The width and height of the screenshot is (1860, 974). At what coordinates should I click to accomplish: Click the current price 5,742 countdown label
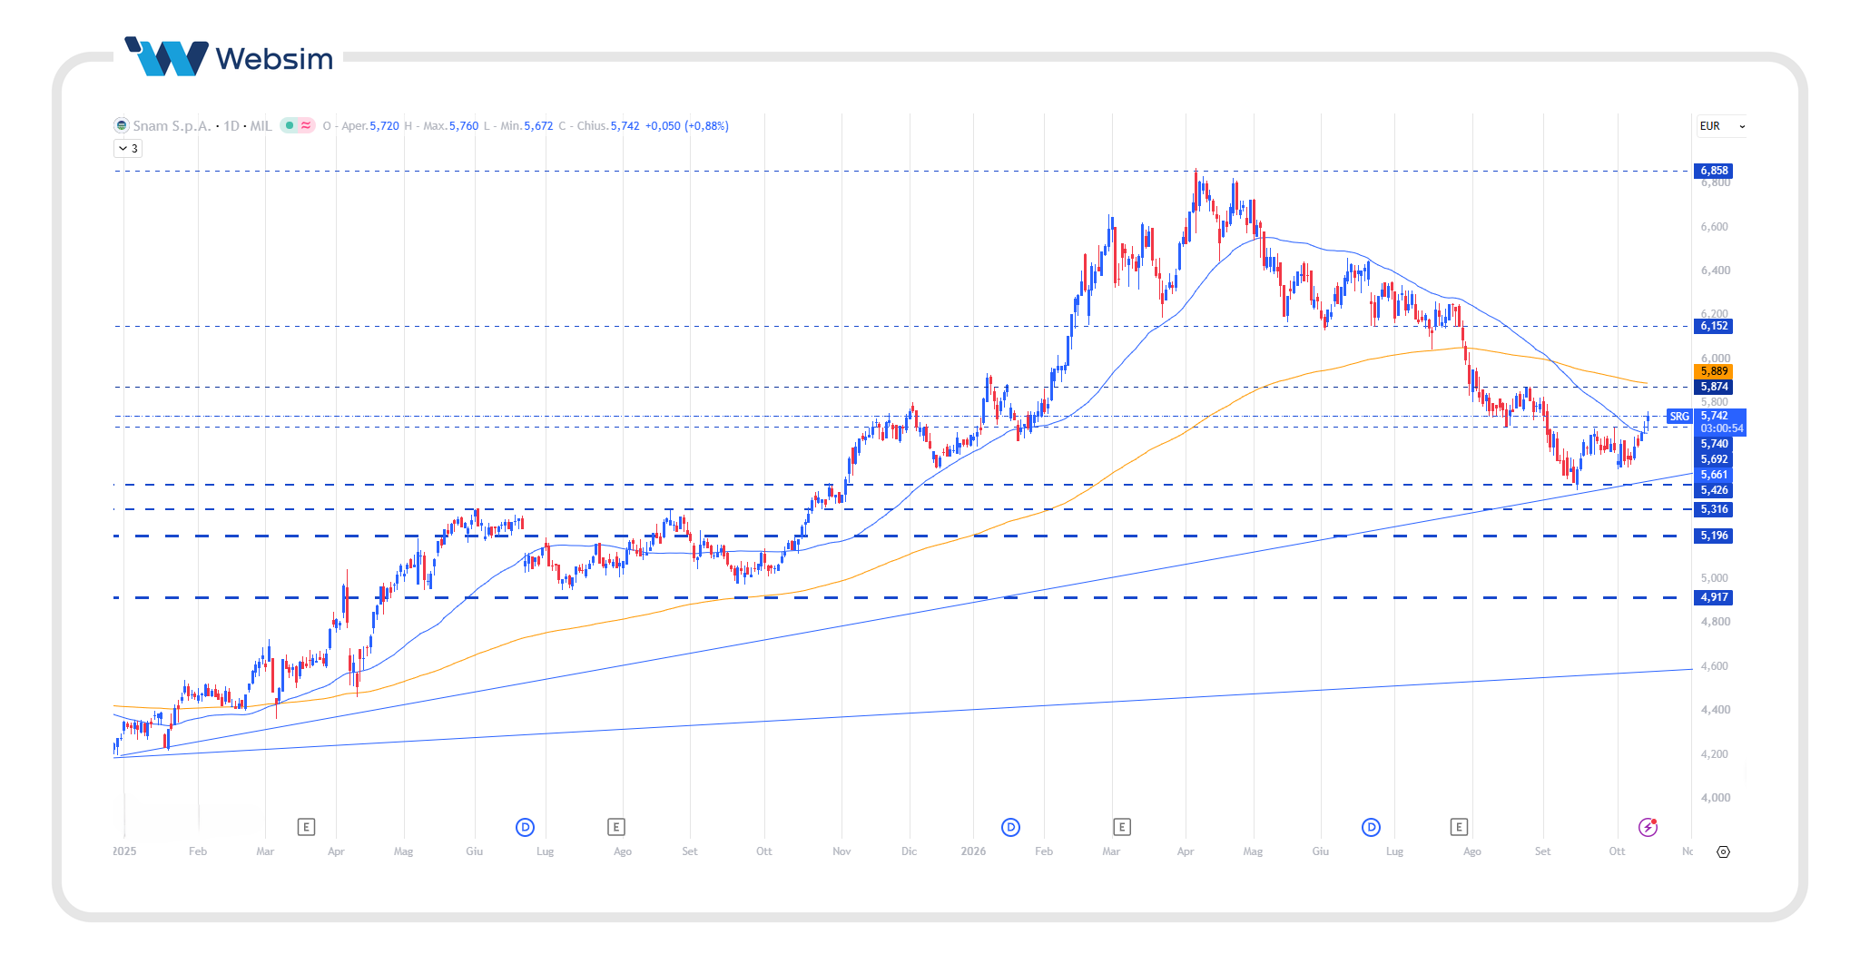click(x=1720, y=422)
